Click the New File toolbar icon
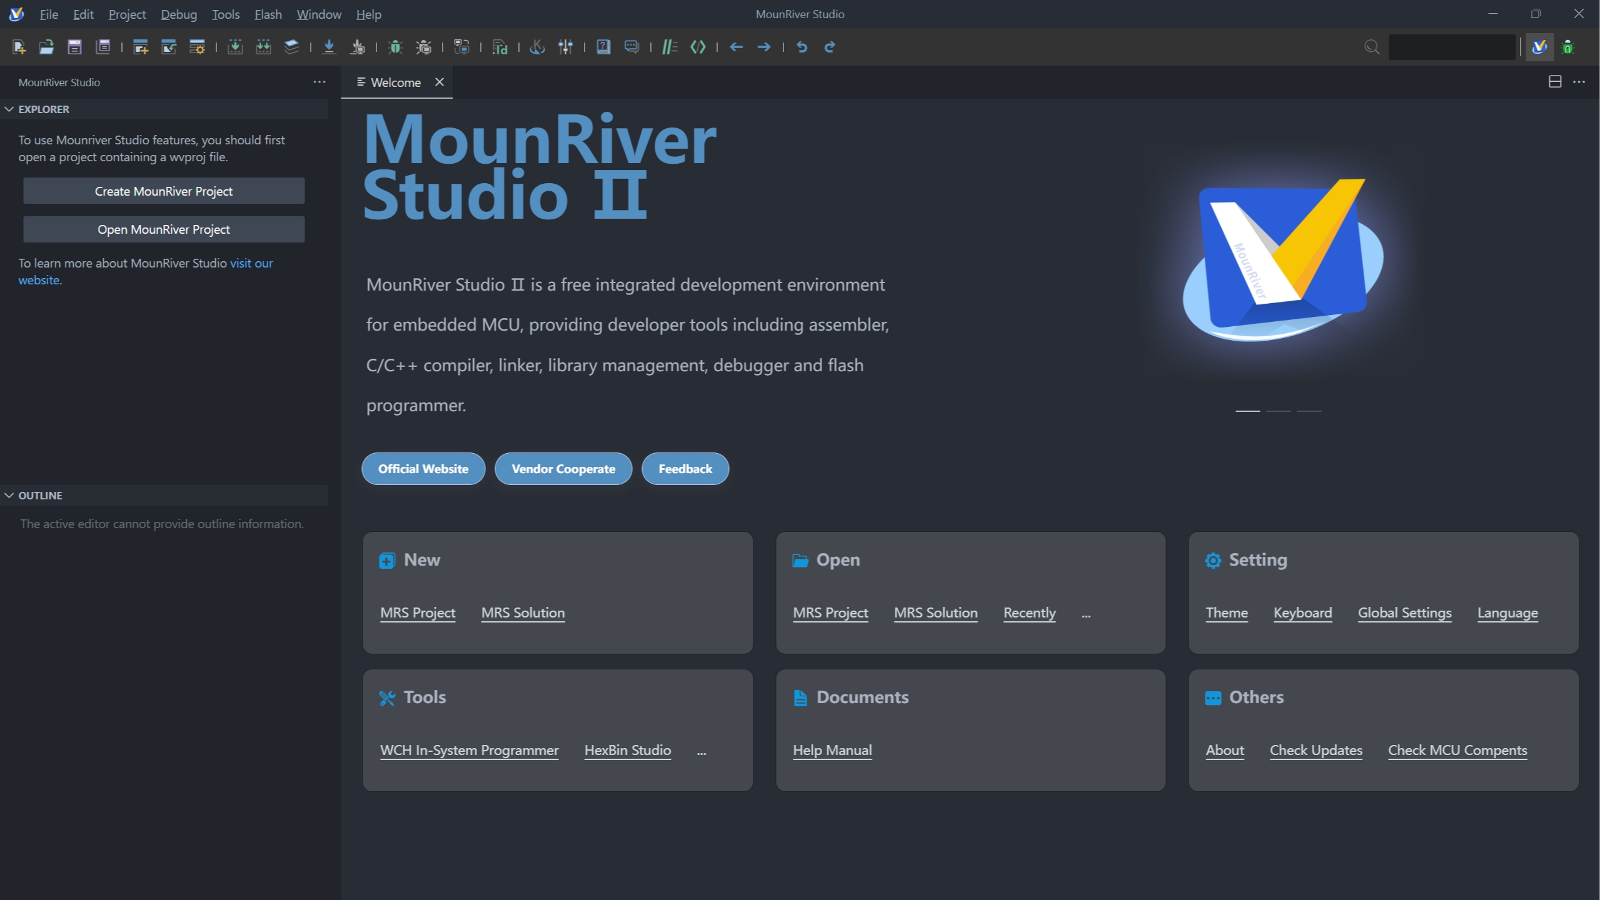Screen dimensions: 1600x900 (19, 47)
